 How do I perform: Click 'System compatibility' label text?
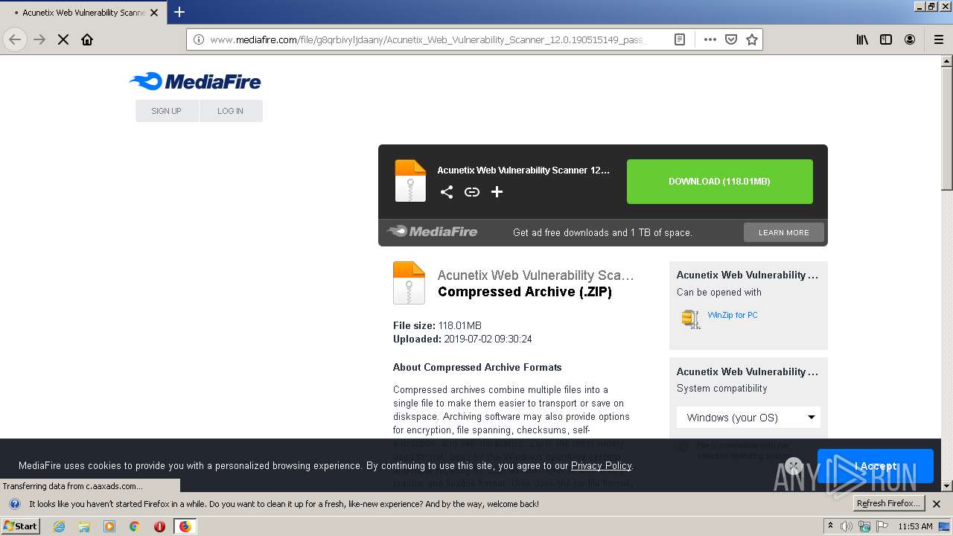tap(722, 388)
